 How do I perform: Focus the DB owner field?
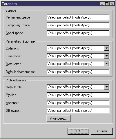pyautogui.click(x=78, y=111)
